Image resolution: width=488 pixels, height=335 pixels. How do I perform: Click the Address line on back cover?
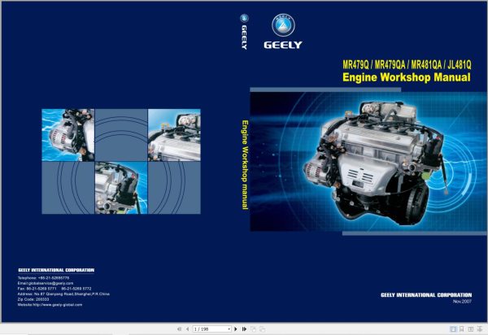tap(63, 294)
